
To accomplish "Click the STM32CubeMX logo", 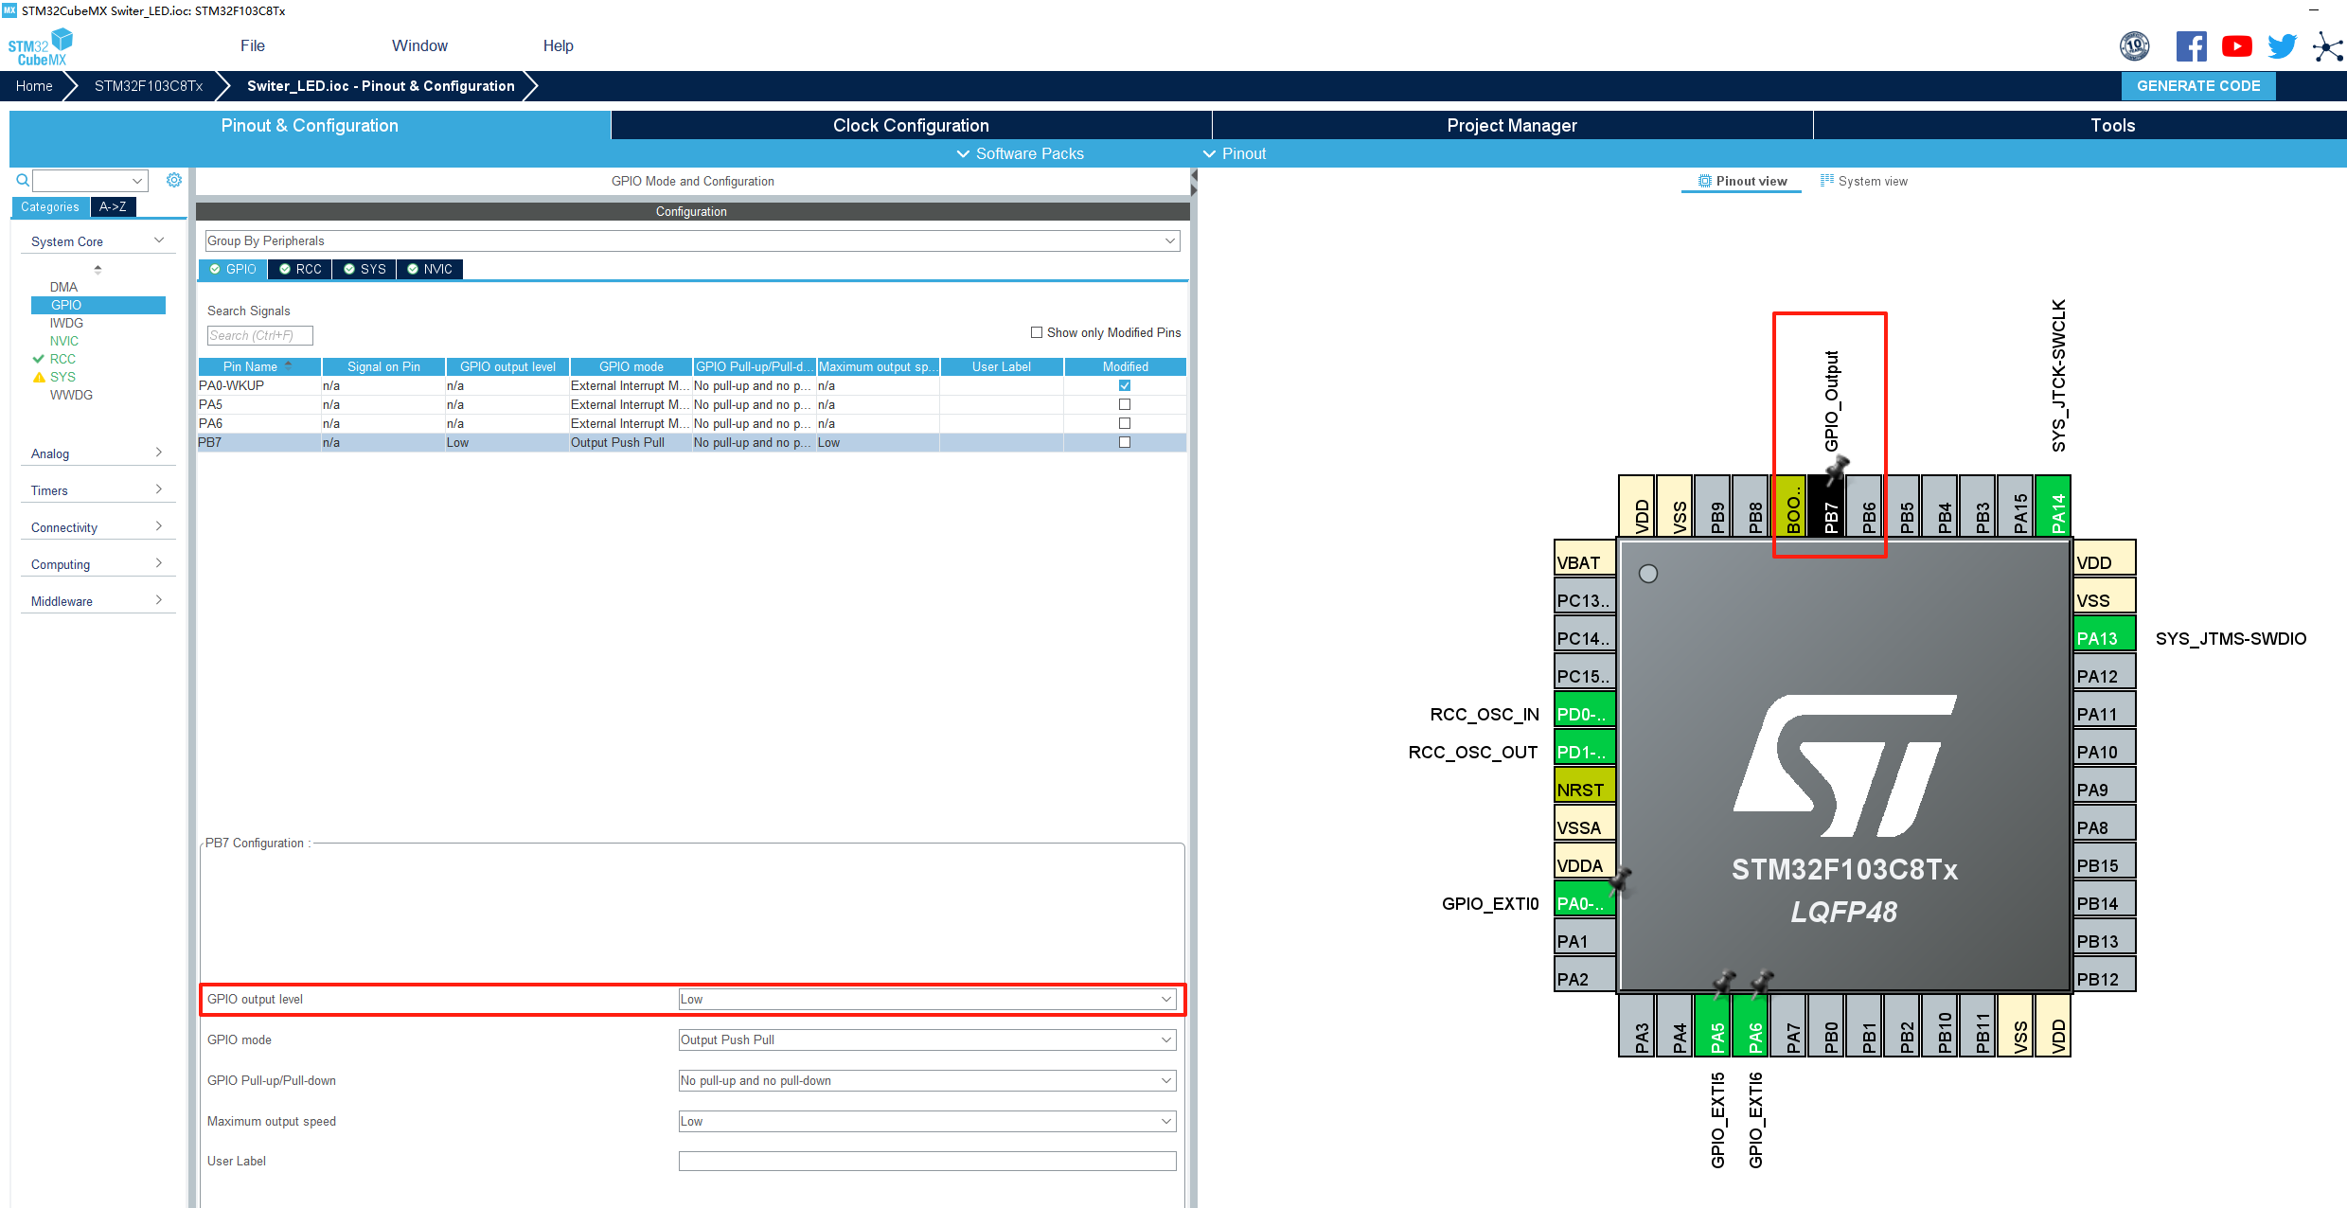I will [41, 47].
